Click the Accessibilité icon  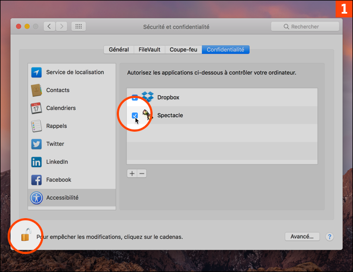click(x=36, y=198)
